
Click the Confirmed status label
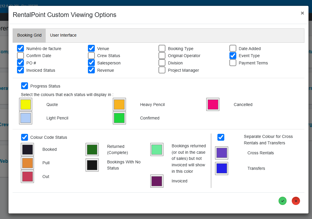coord(150,118)
